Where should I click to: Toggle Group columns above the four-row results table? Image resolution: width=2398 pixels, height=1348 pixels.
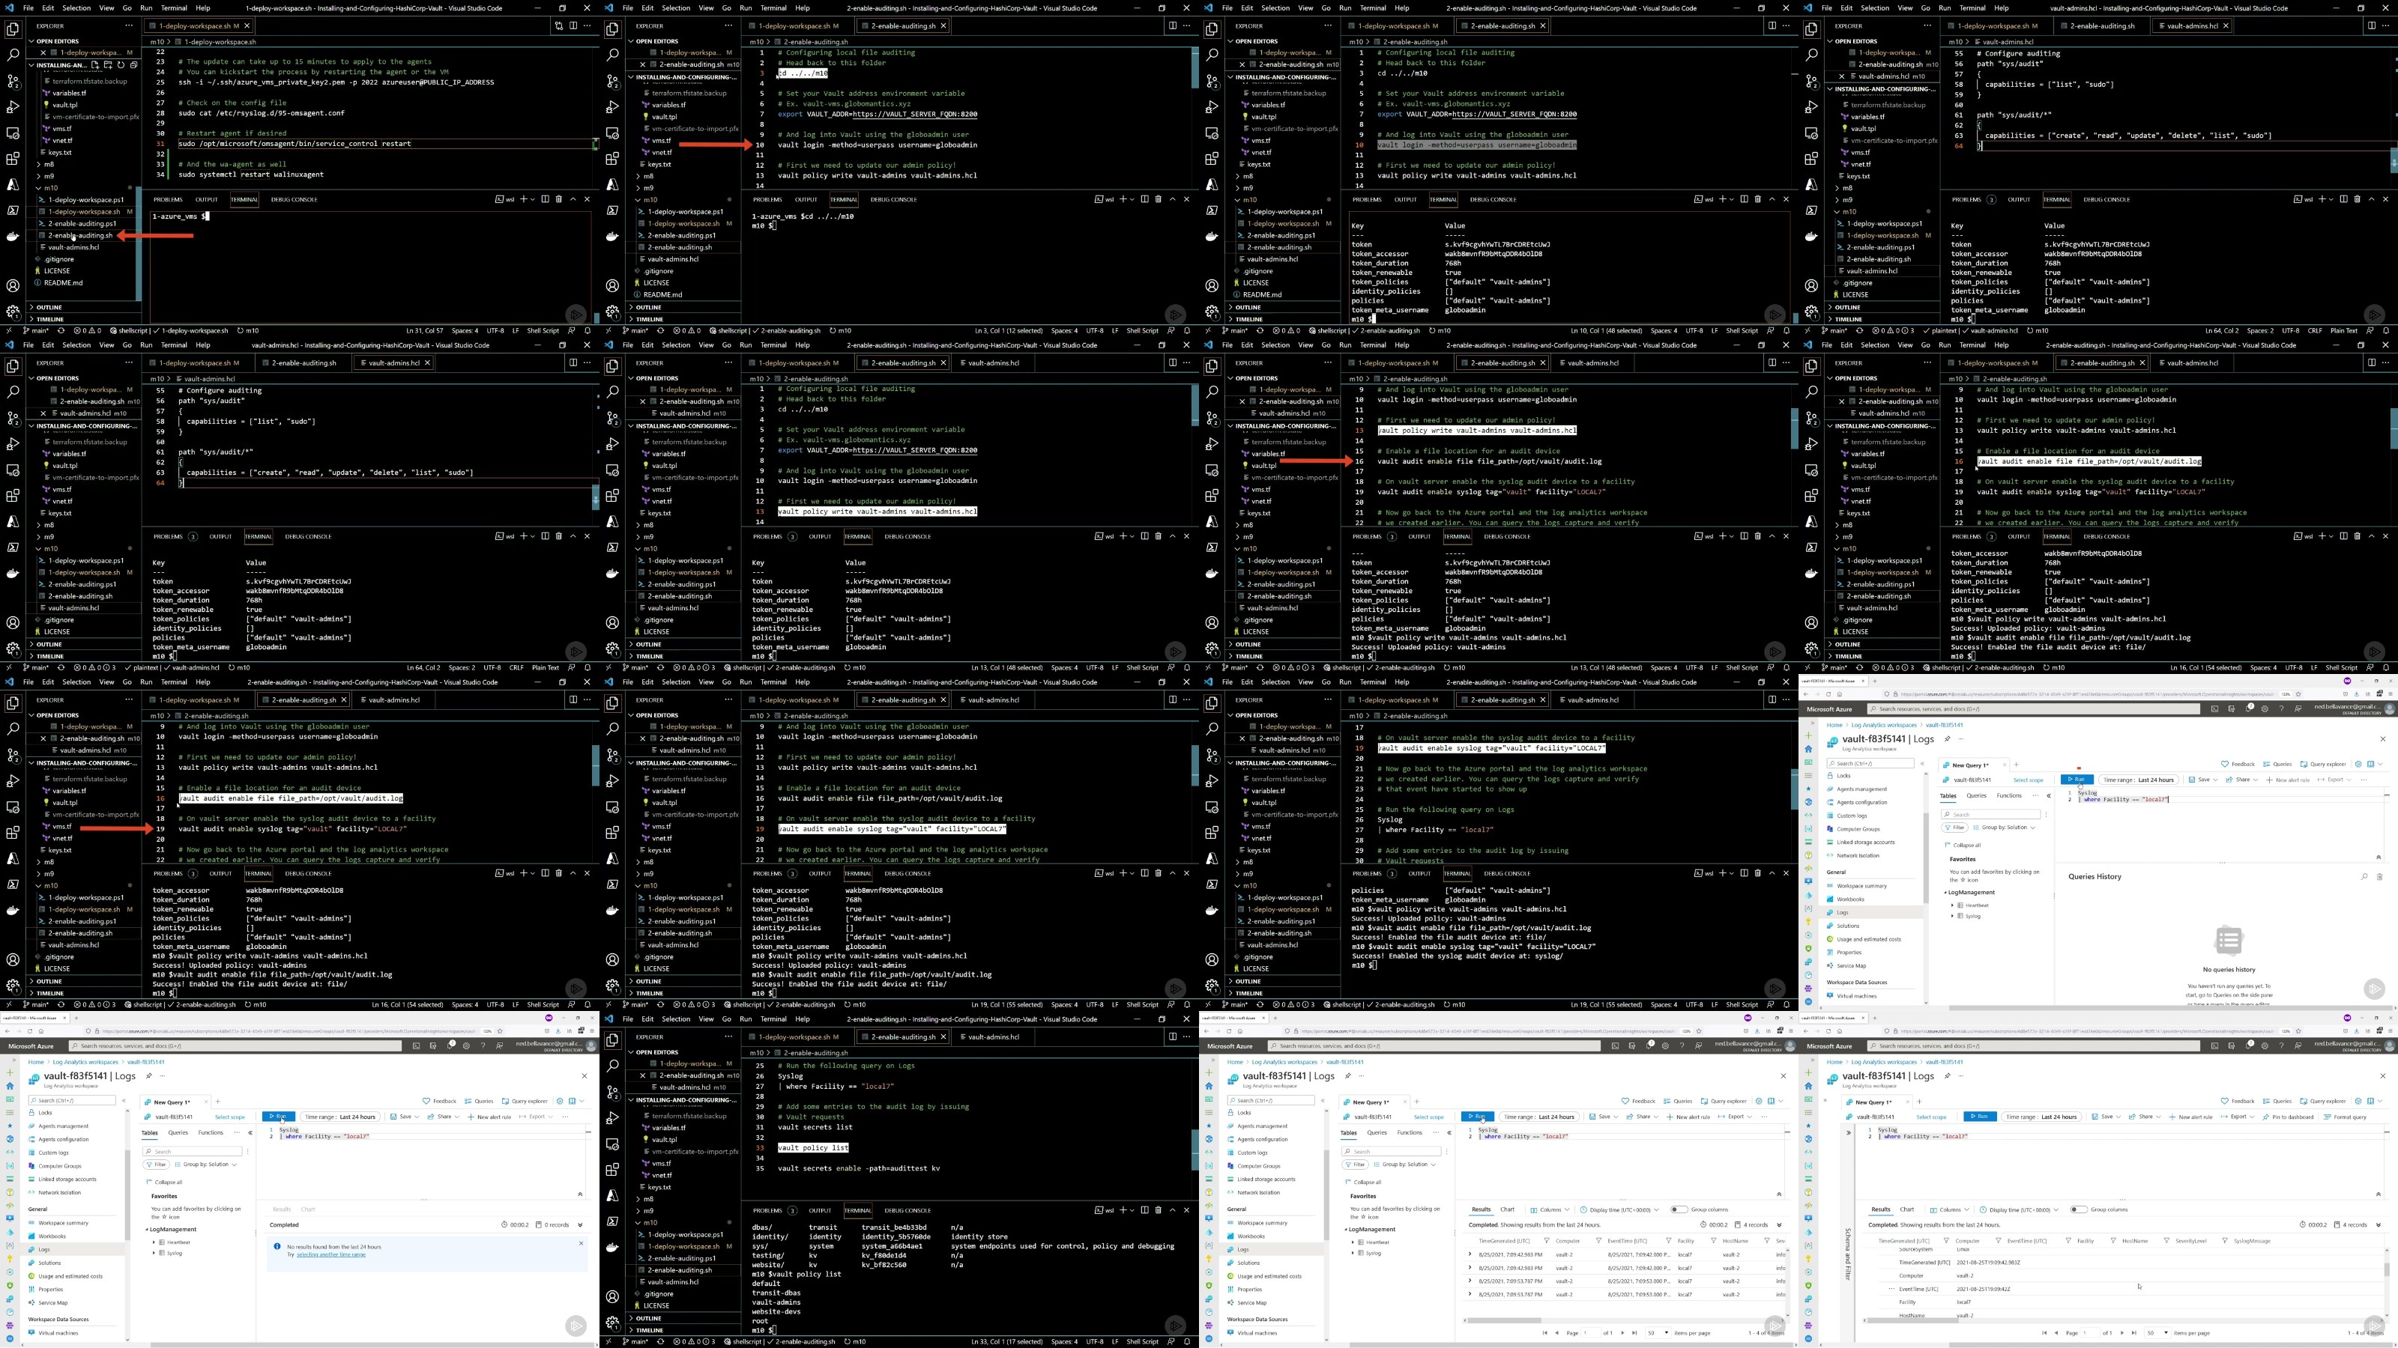[1679, 1209]
